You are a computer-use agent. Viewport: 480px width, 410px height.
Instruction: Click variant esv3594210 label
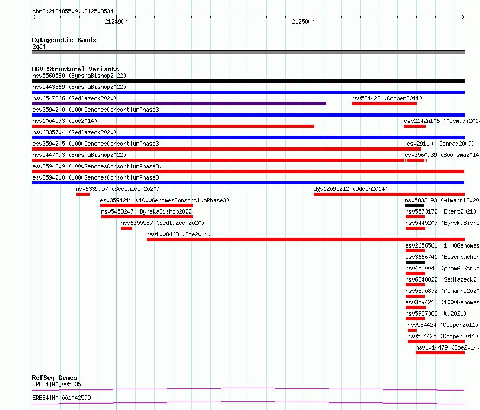tap(97, 177)
